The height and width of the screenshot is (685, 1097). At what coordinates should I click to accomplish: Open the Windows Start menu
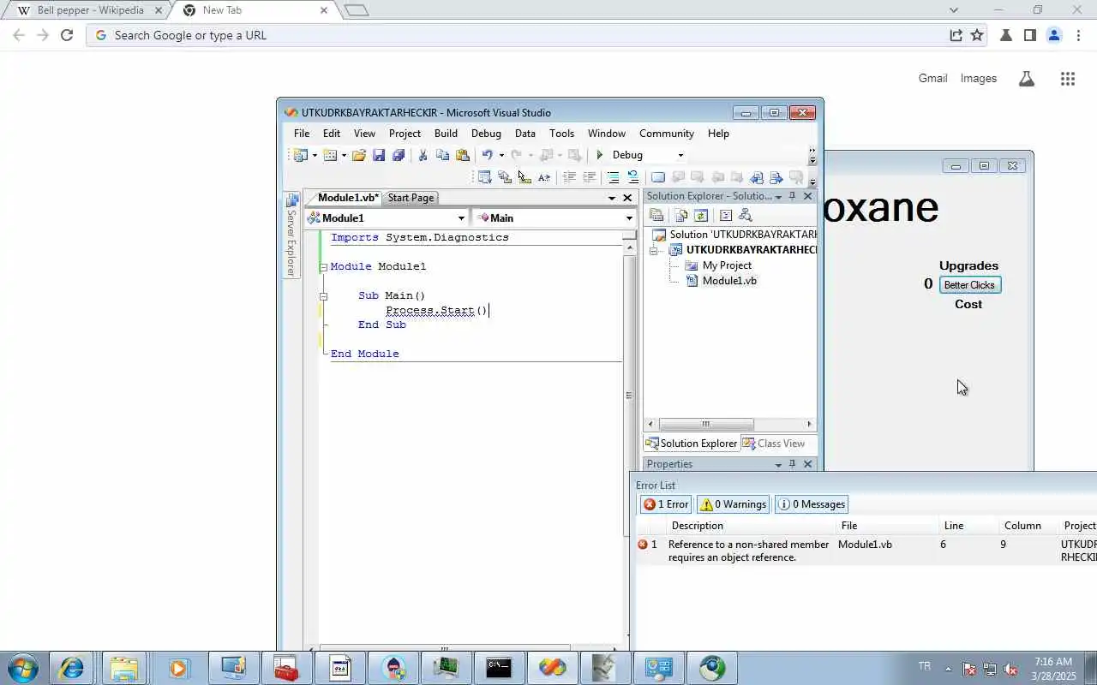point(22,668)
